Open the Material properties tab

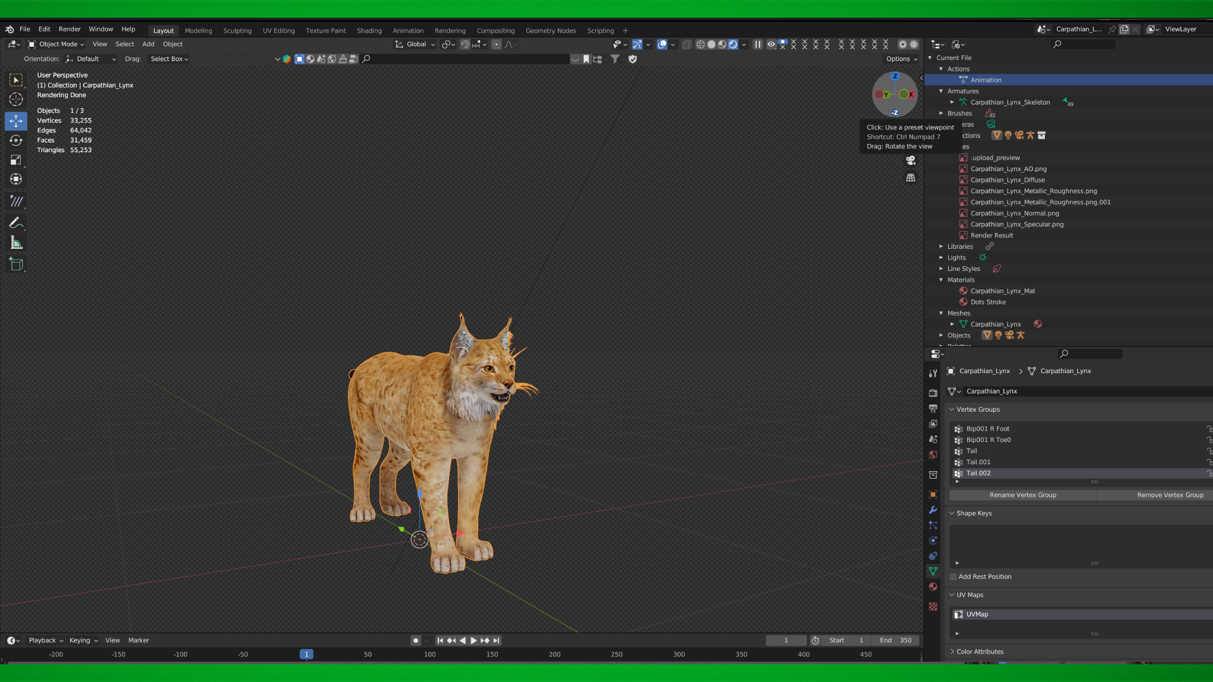933,587
